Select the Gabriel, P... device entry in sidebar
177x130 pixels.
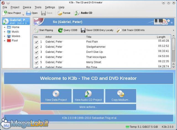16,21
